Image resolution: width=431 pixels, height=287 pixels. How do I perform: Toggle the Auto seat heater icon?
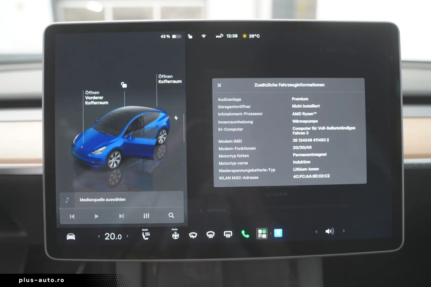(146, 234)
